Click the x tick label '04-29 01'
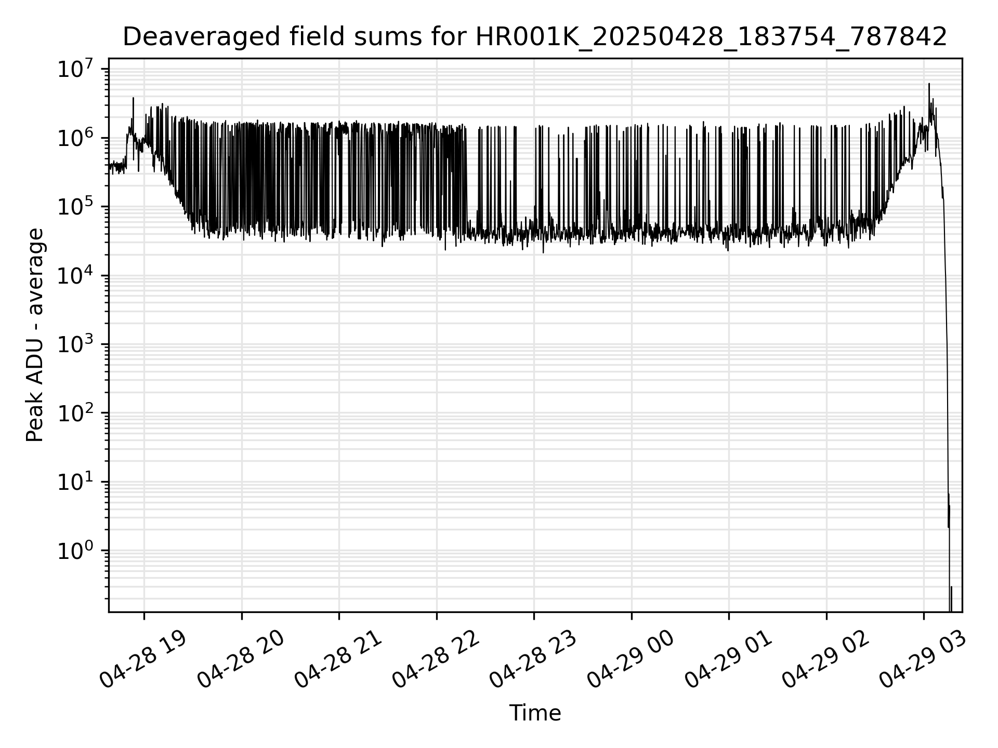 coord(728,660)
